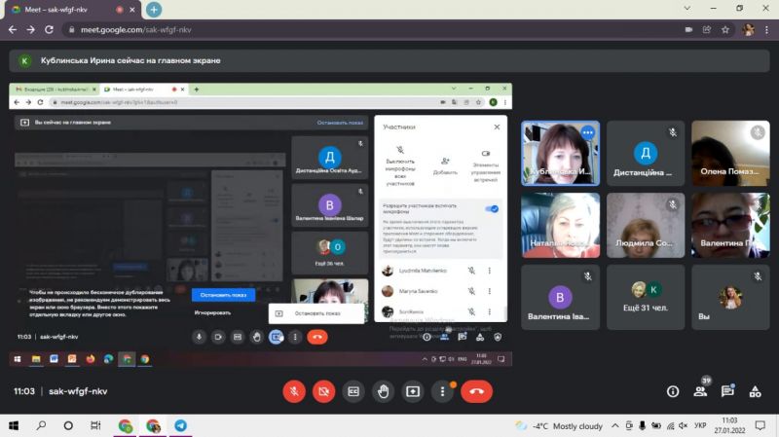Viewport: 779px width, 437px height.
Task: Open present screen button in call bar
Action: point(412,391)
